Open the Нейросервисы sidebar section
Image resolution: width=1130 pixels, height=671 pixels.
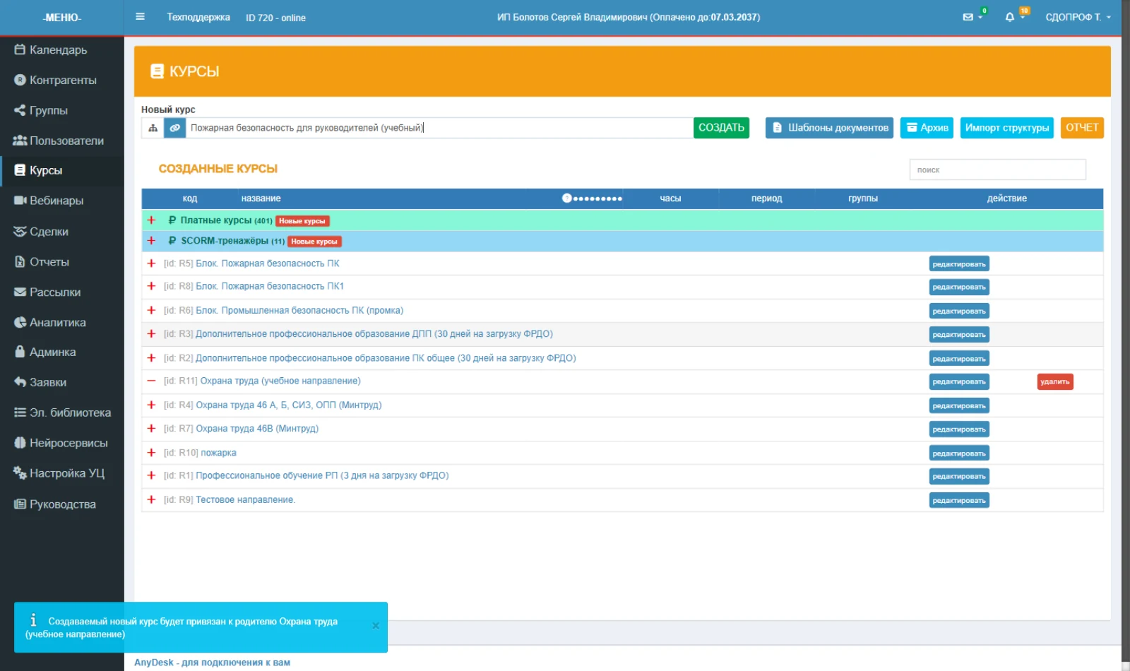[61, 444]
